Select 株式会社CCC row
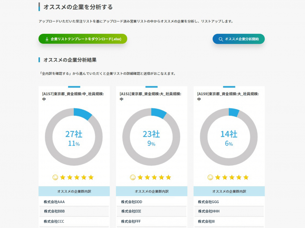The width and height of the screenshot is (305, 228). 74,222
